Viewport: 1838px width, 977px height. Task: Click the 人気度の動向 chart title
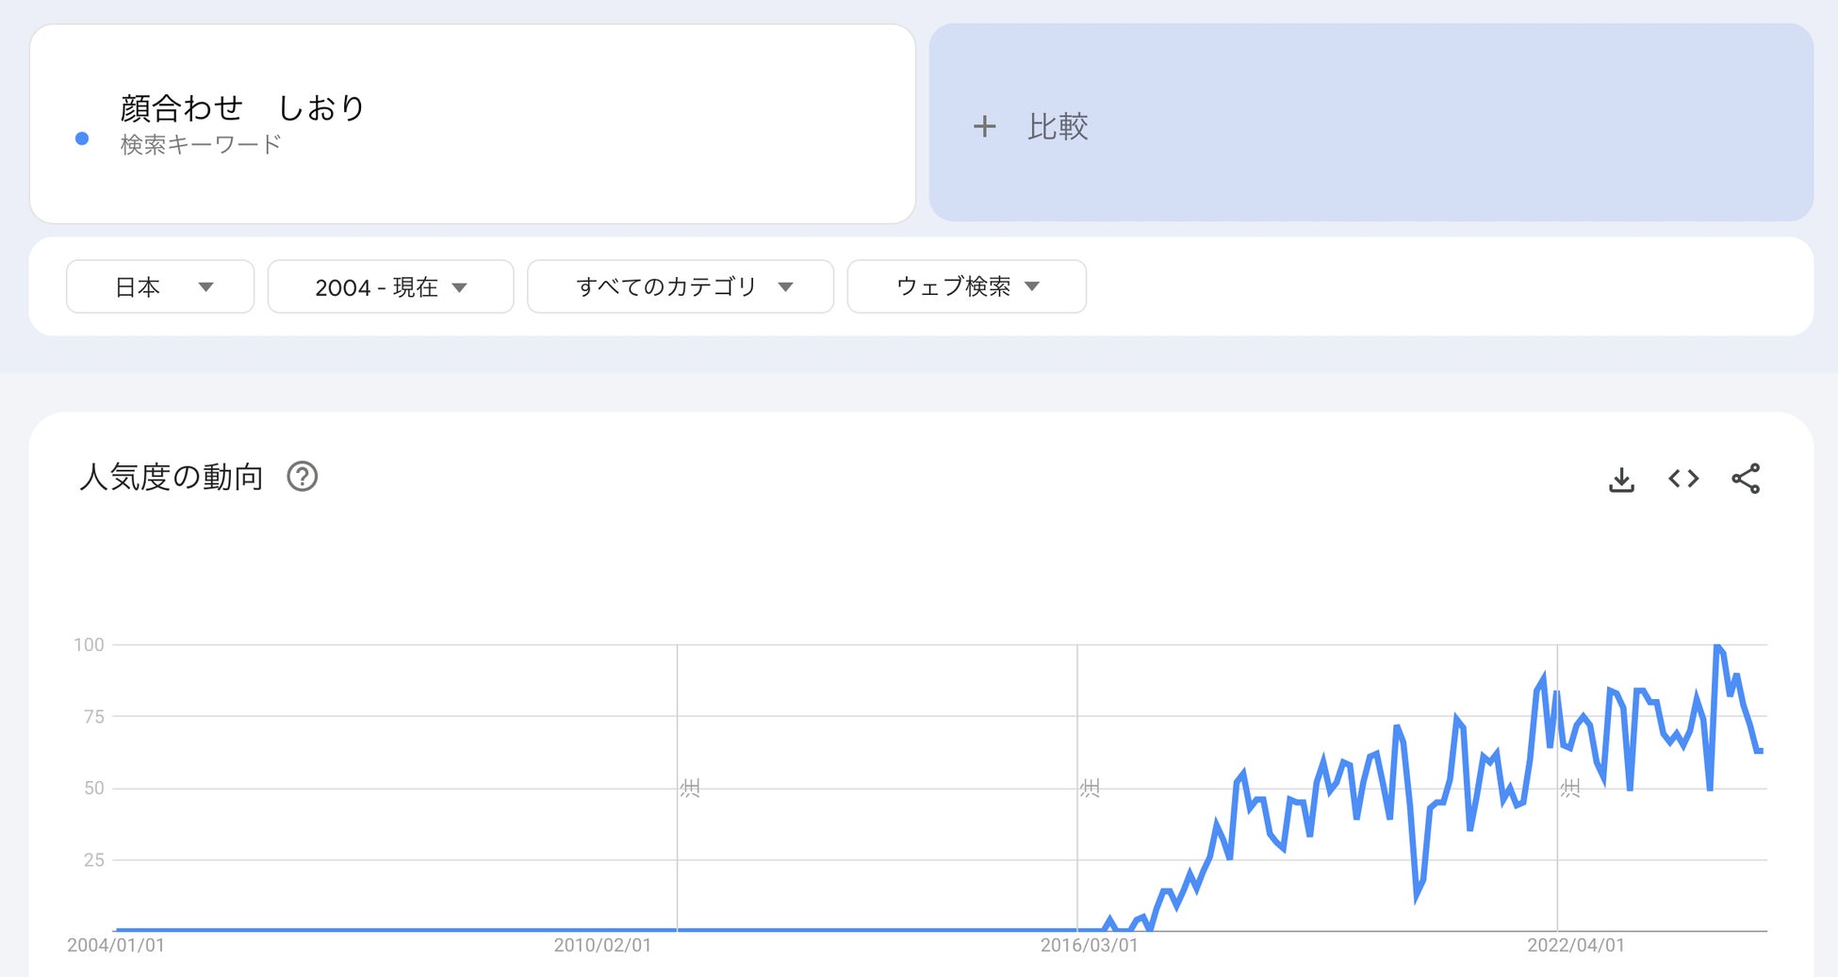tap(172, 477)
